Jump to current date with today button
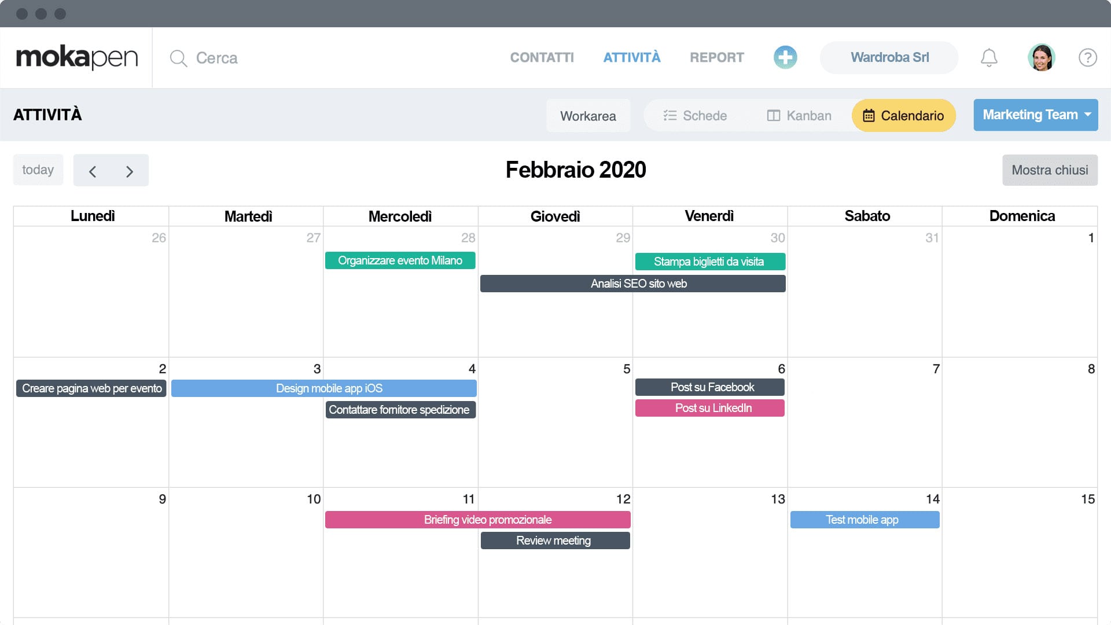1111x625 pixels. (x=38, y=170)
